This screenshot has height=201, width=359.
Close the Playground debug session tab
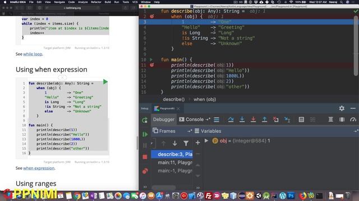coord(178,109)
